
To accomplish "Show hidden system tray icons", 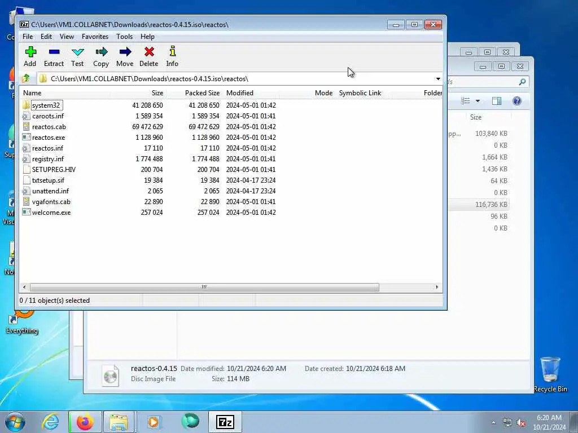I will (493, 423).
